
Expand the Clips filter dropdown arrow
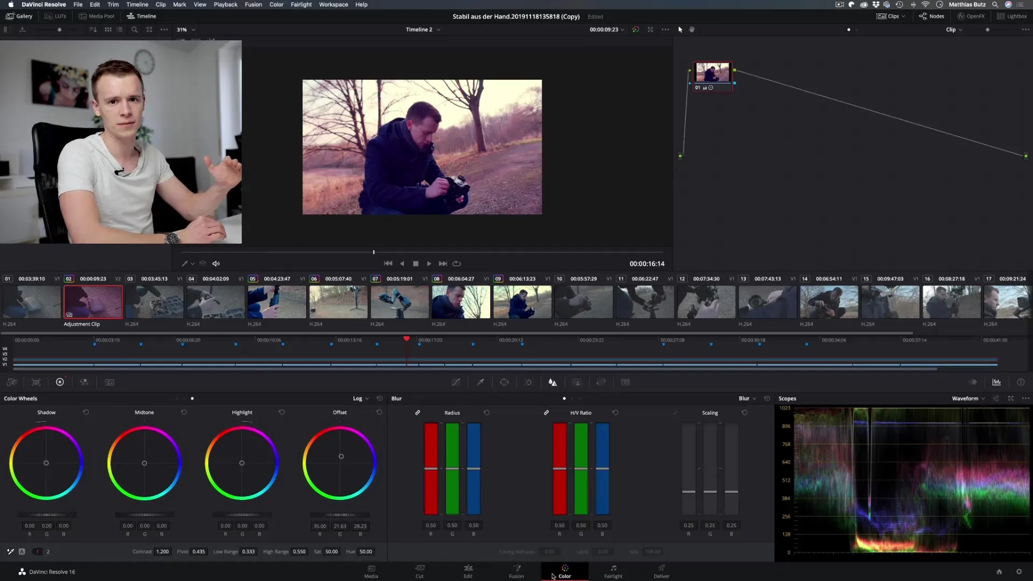tap(903, 16)
